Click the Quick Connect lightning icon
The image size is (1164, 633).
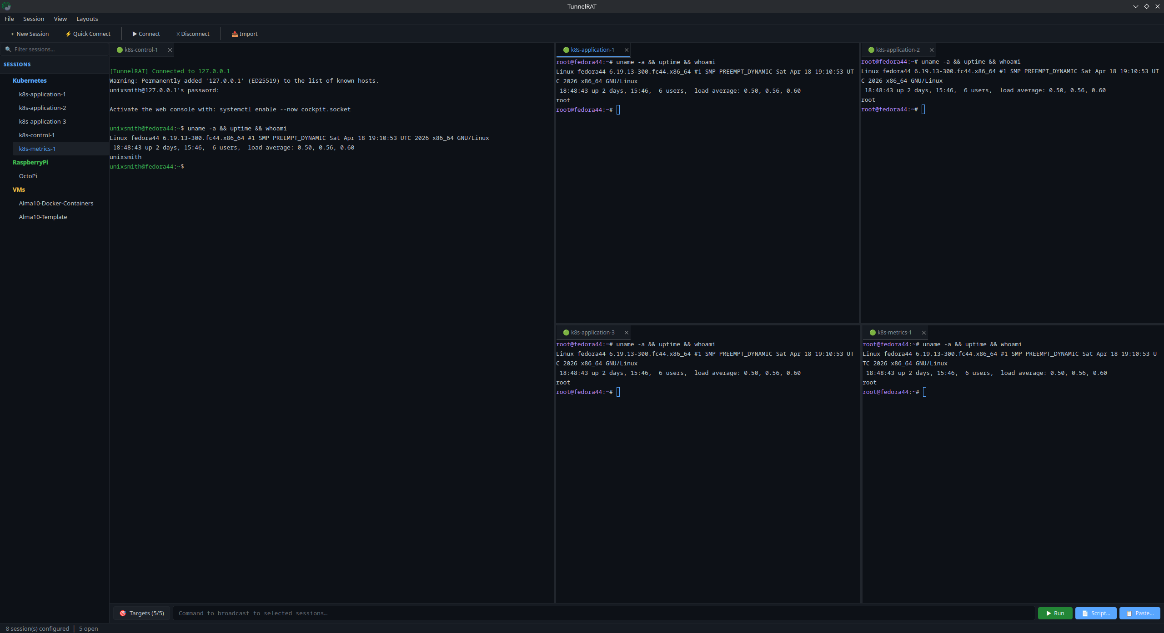click(x=68, y=34)
